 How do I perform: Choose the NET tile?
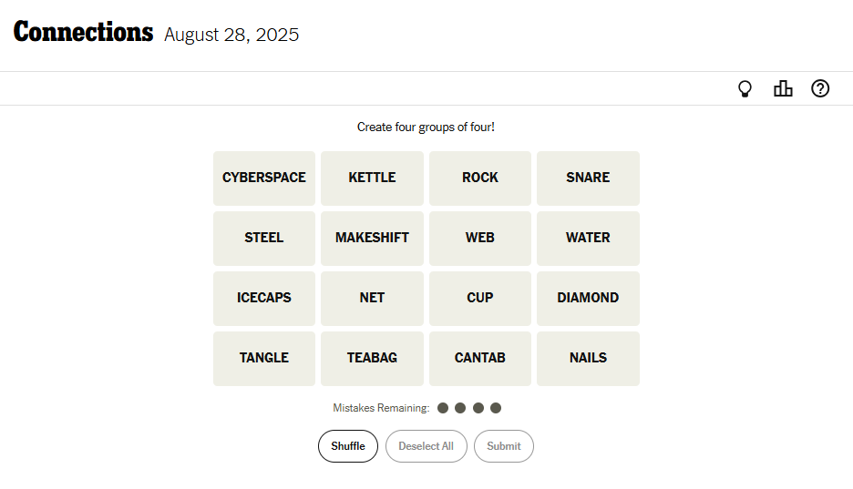pyautogui.click(x=372, y=298)
